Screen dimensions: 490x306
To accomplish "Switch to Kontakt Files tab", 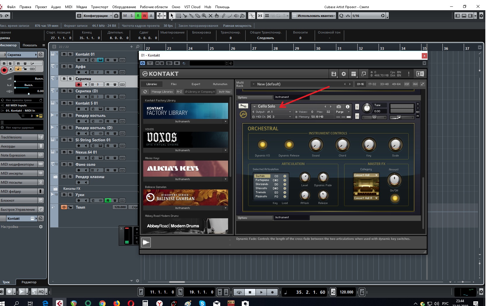I will click(x=174, y=84).
